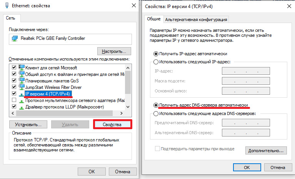Click the horizontal scrollbar thumb in component list
The height and width of the screenshot is (179, 295).
[x=64, y=113]
